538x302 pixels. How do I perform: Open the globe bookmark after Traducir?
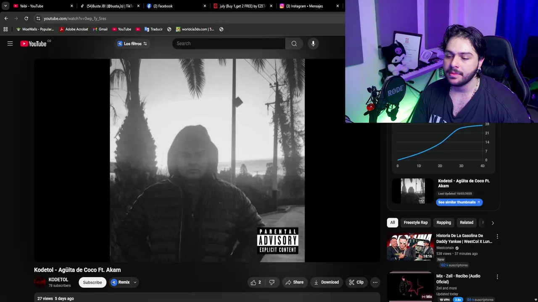click(x=169, y=29)
